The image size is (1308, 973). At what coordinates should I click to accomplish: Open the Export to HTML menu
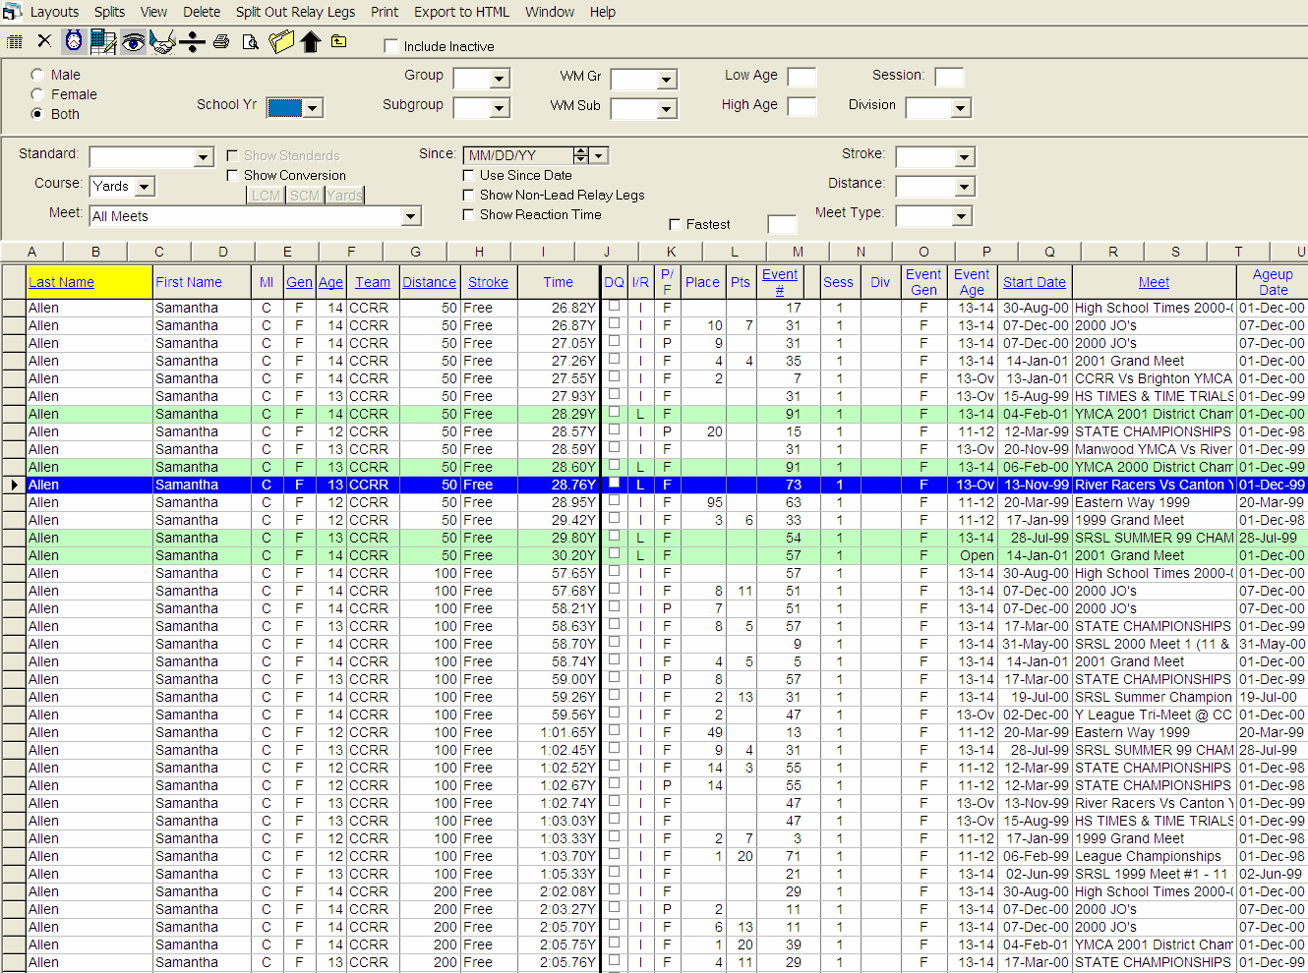[x=461, y=12]
